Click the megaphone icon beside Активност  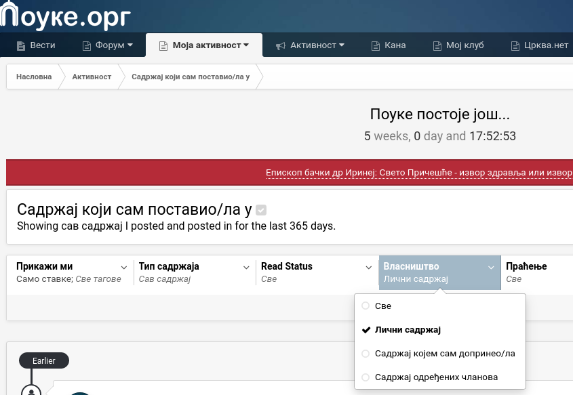[x=280, y=45]
